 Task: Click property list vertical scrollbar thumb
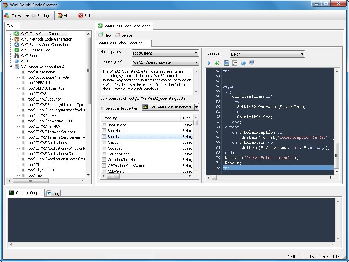click(x=196, y=123)
